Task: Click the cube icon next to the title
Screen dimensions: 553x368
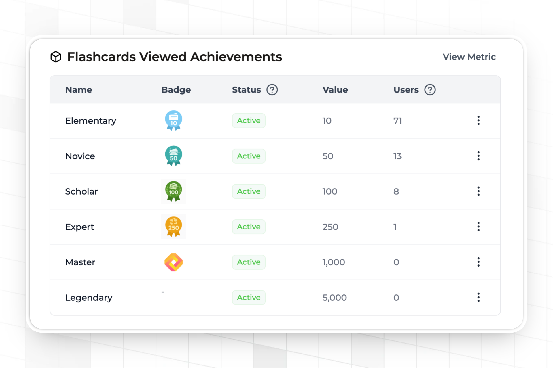Action: click(56, 57)
